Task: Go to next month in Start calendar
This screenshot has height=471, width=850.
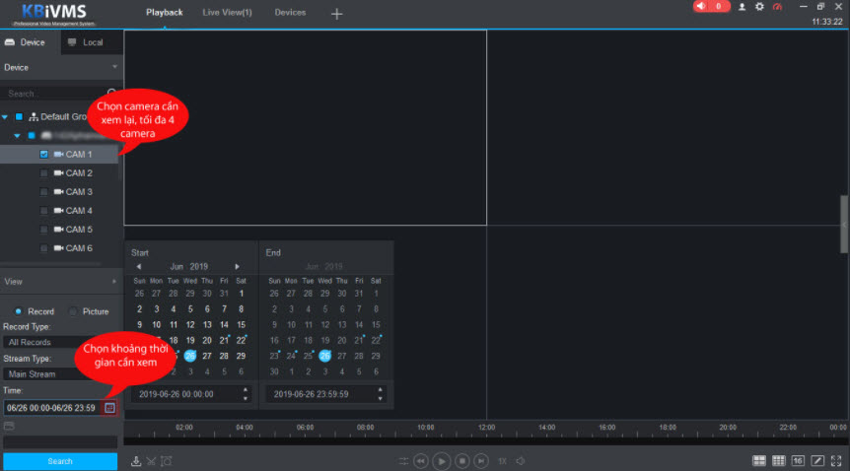Action: click(x=238, y=267)
